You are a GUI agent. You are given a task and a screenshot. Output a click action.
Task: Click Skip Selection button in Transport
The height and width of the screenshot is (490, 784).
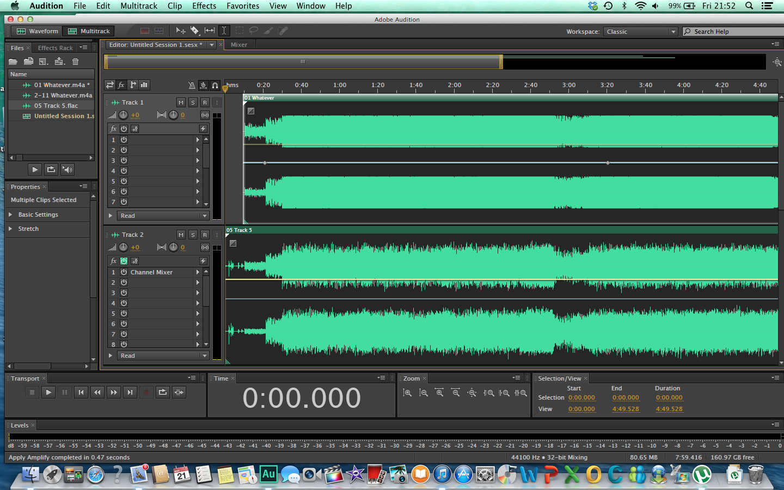tap(179, 392)
